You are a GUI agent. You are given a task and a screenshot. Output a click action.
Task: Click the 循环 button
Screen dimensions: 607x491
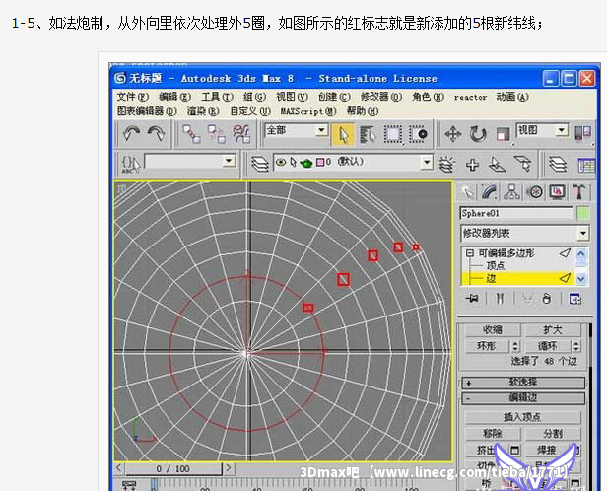click(x=547, y=345)
